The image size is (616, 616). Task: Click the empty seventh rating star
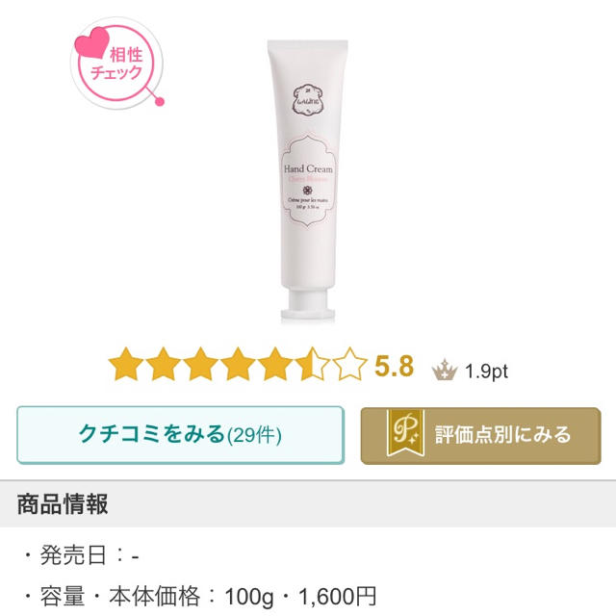pos(349,364)
